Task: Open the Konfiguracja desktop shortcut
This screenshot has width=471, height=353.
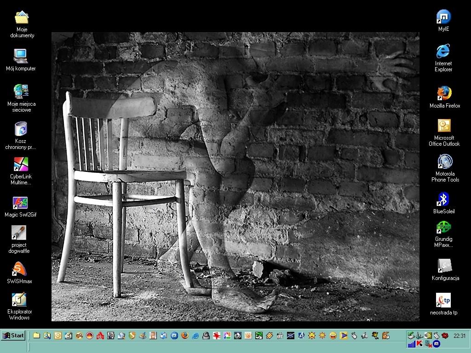Action: tap(445, 270)
